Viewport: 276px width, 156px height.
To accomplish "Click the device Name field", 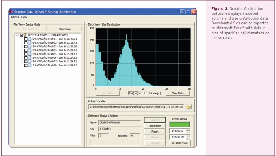I will 119,122.
